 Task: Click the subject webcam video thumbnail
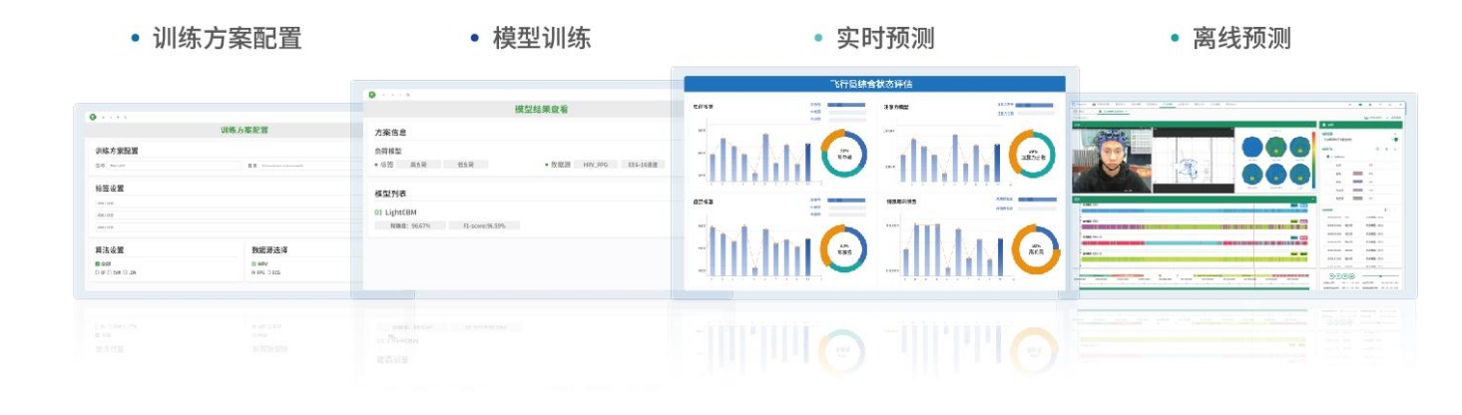[1111, 162]
